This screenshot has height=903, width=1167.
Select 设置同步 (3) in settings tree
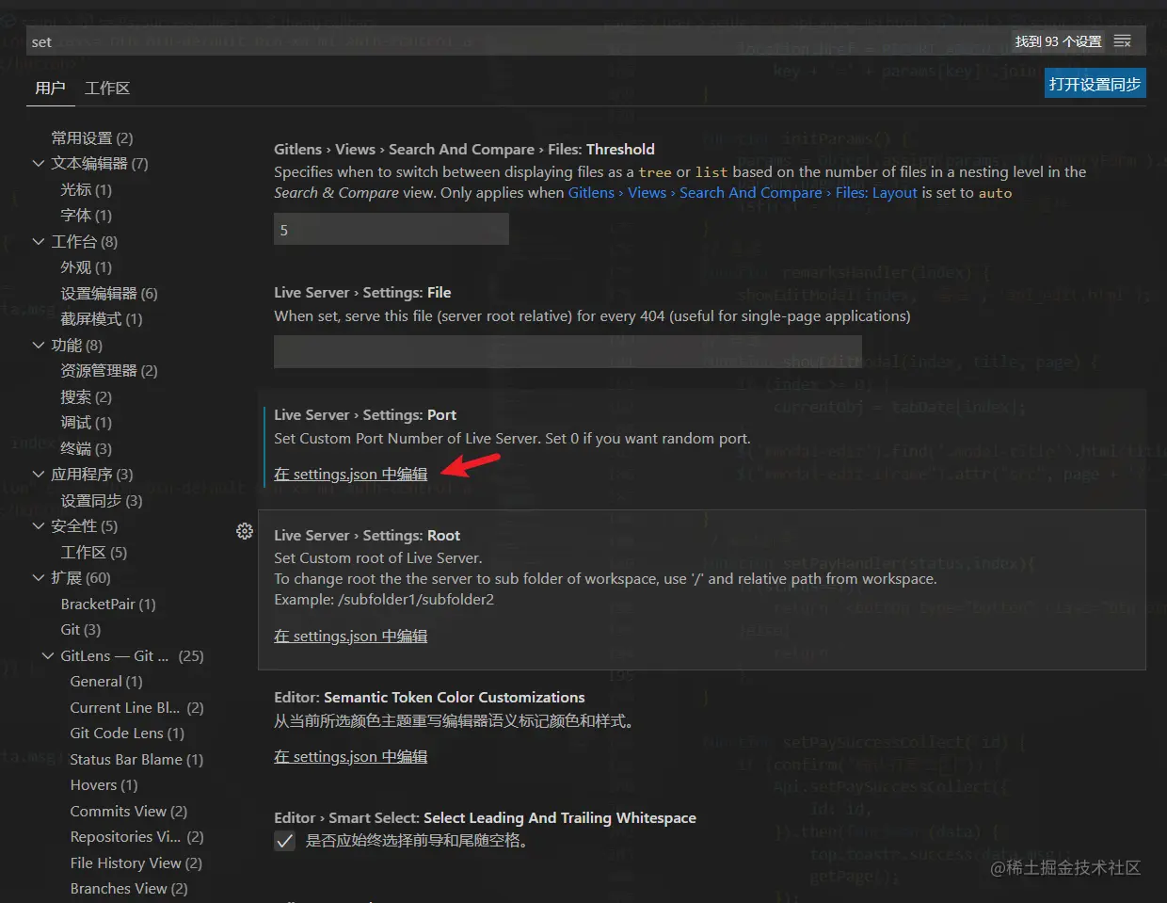click(102, 500)
